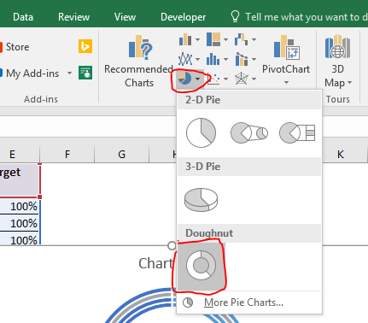Screen dimensions: 368x323
Task: Select column G header
Action: point(121,155)
